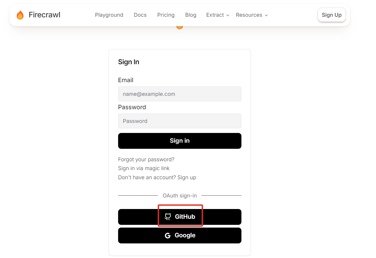Open the Playground page

coord(109,15)
